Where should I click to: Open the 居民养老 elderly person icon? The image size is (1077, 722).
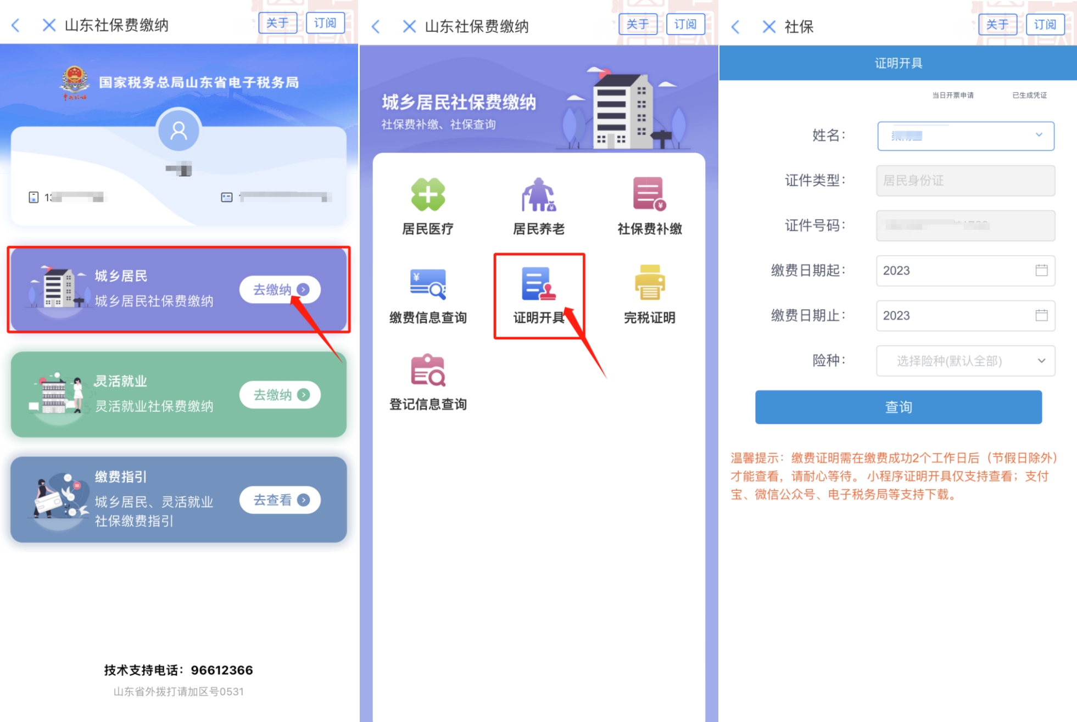point(539,195)
